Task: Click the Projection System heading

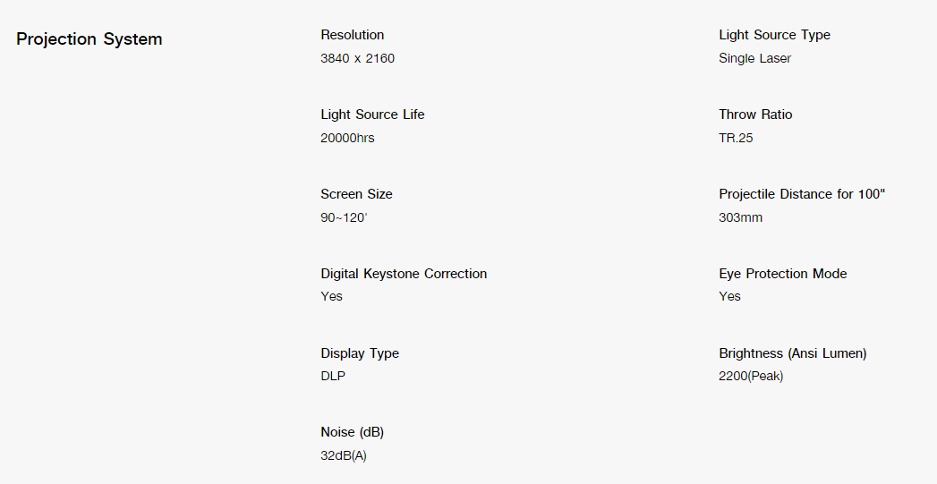Action: tap(89, 39)
